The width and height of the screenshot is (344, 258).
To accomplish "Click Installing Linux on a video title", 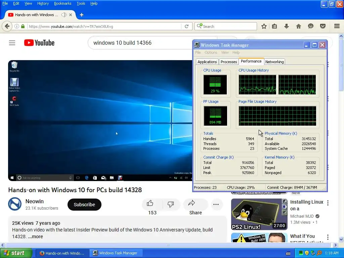I will click(307, 205).
